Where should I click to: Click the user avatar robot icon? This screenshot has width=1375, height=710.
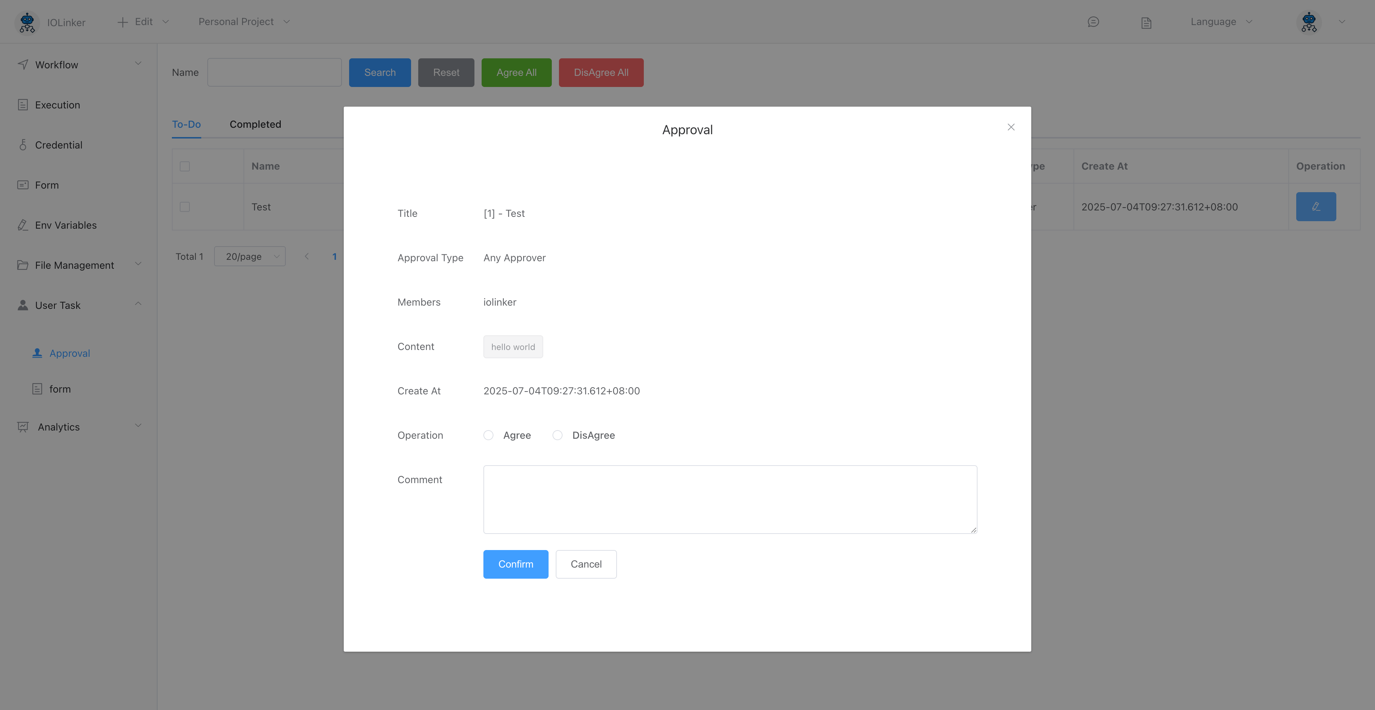(1309, 23)
